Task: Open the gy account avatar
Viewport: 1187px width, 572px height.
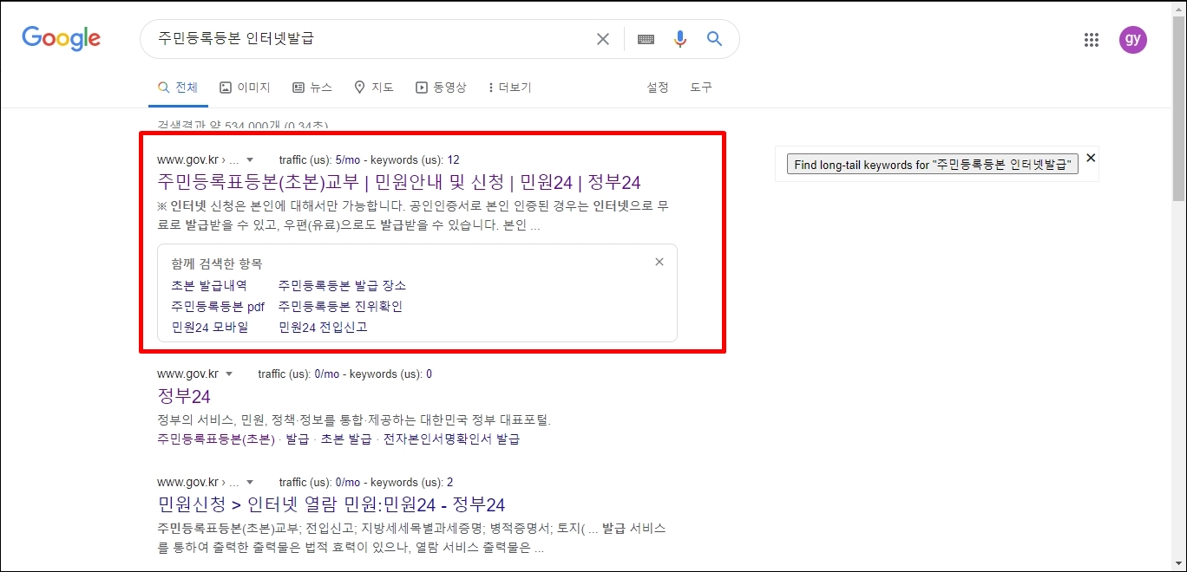Action: [x=1132, y=40]
